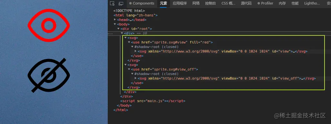
Task: Select the <!DOCTYPE html> line
Action: pyautogui.click(x=129, y=11)
